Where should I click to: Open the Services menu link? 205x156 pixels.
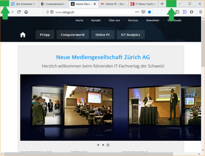133,20
